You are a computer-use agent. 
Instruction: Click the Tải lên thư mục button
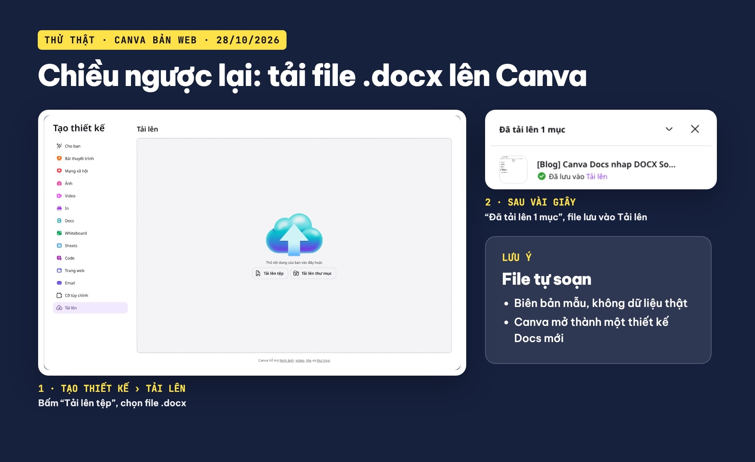point(313,273)
